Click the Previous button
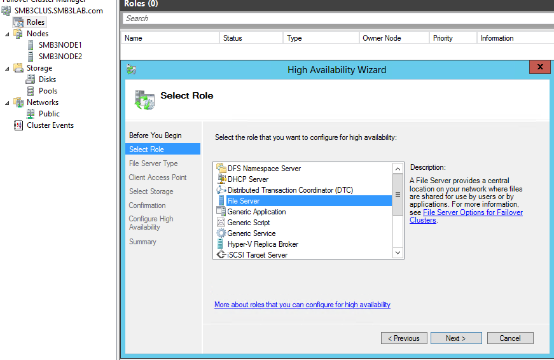Image resolution: width=554 pixels, height=360 pixels. [x=404, y=338]
